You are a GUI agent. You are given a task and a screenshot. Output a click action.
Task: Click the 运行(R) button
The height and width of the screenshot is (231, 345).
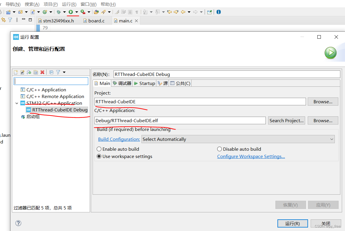pyautogui.click(x=292, y=223)
